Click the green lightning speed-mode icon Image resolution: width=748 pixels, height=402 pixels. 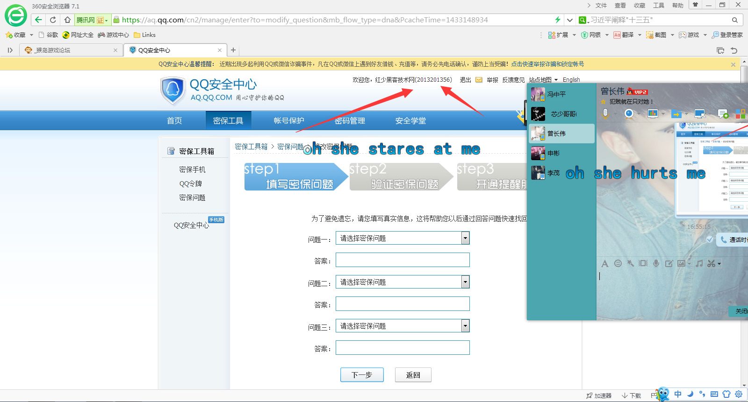click(557, 20)
